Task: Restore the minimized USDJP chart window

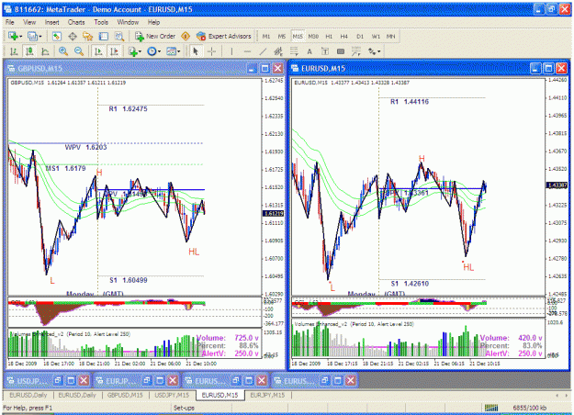Action: [x=58, y=381]
